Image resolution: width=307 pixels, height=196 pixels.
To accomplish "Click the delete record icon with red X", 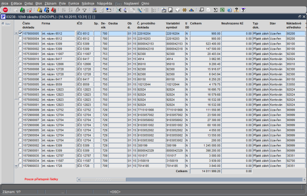I will pos(29,10).
